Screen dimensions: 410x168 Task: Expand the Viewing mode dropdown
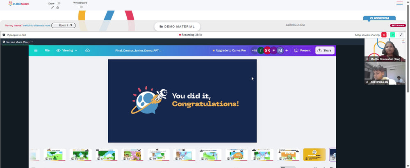pyautogui.click(x=67, y=50)
